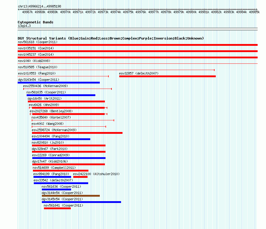Select the nsv514699 (Campbell2011) red bar

click(x=61, y=171)
